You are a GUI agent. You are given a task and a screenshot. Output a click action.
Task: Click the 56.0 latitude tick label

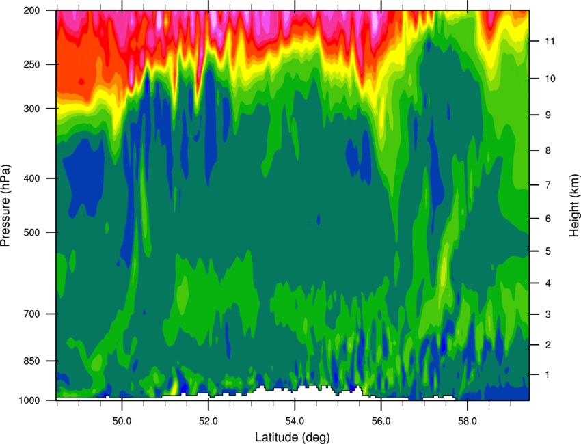pyautogui.click(x=381, y=421)
